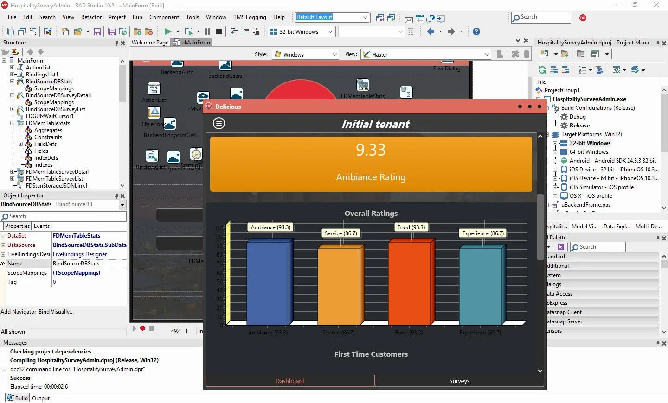
Task: Switch to the Welcome Page tab
Action: [x=150, y=43]
